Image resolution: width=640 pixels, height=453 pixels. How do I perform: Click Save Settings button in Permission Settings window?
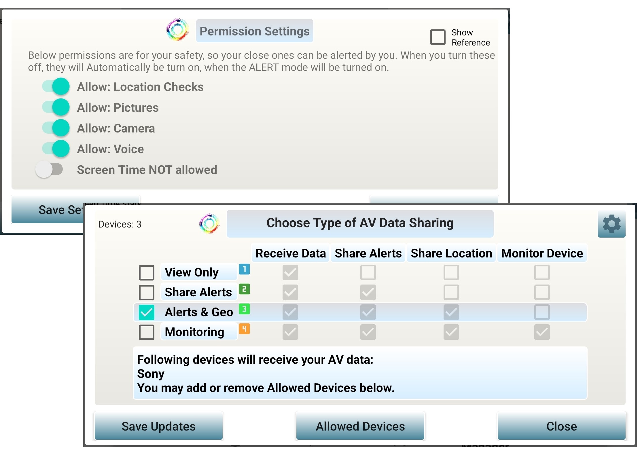48,210
